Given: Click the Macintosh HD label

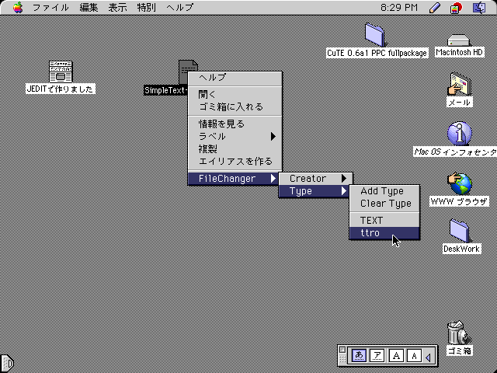Looking at the screenshot, I should click(459, 52).
